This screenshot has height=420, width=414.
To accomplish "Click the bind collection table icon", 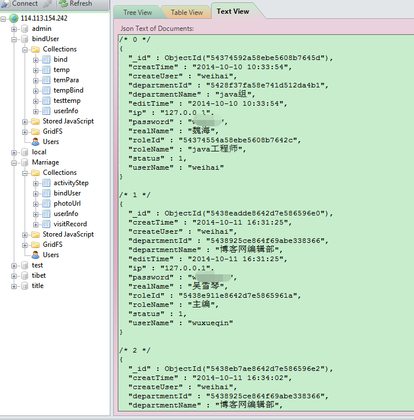I will pyautogui.click(x=46, y=59).
